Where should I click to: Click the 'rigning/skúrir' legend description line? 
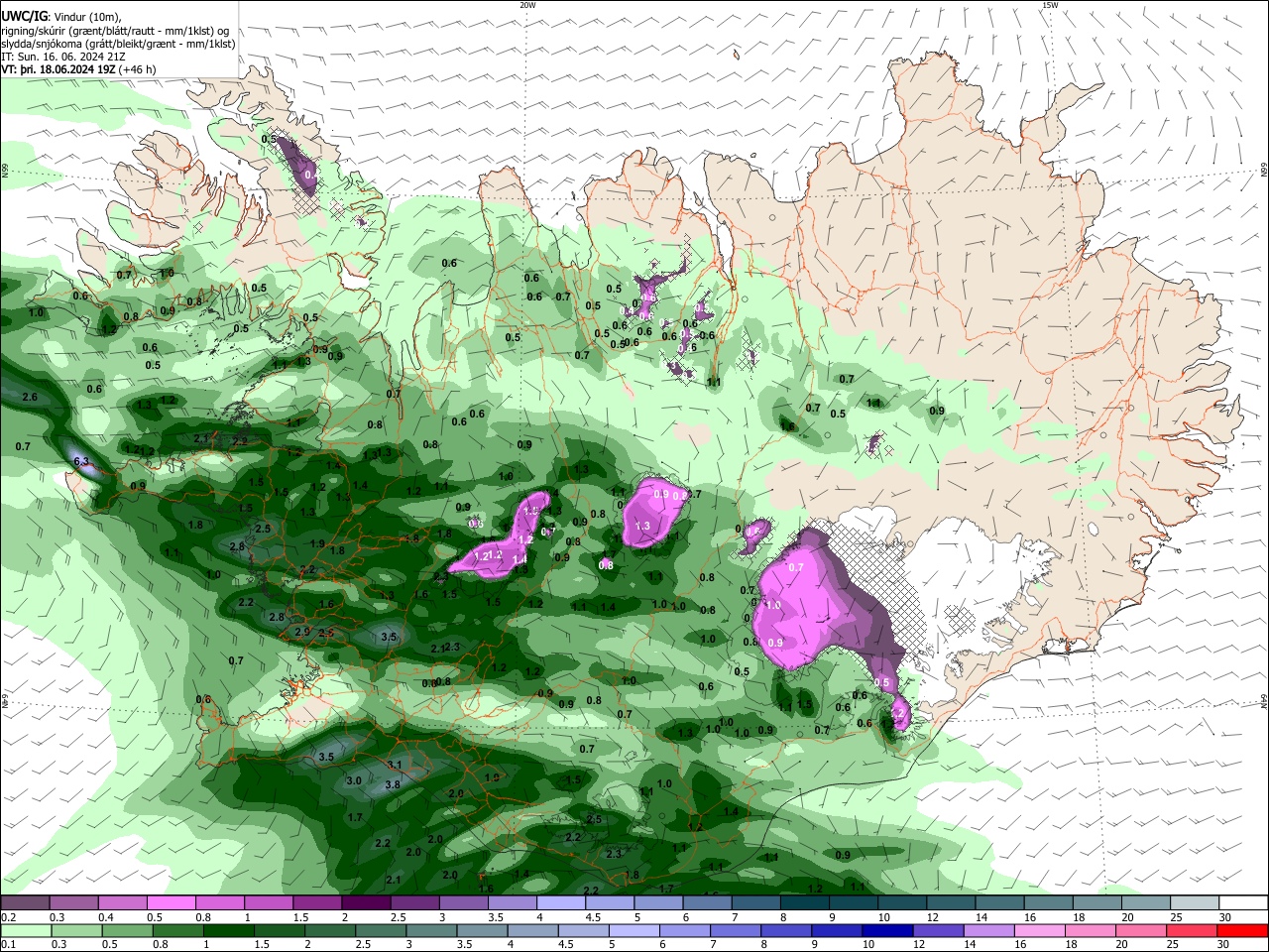(113, 30)
